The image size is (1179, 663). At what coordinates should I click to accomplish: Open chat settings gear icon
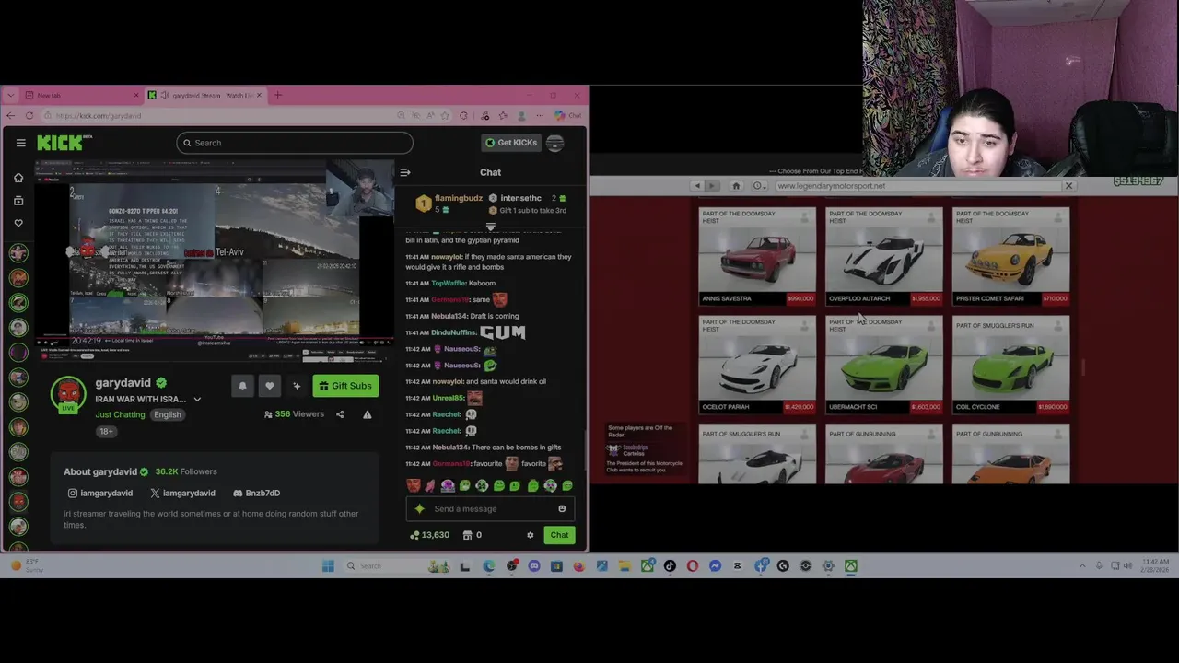[530, 535]
